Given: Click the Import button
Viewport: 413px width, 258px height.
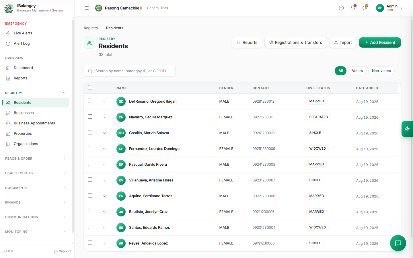Looking at the screenshot, I should coord(343,42).
